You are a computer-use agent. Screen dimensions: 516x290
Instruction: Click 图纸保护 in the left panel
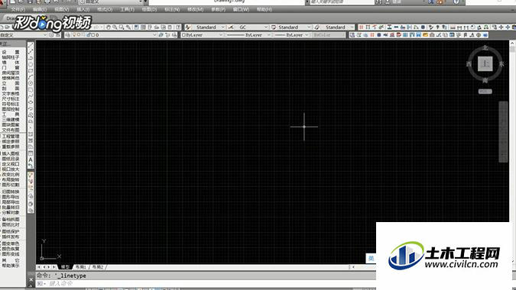coord(11,231)
